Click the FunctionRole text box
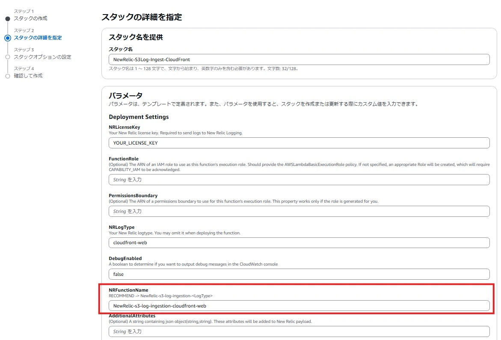Screen dimensions: 501x340 299,180
